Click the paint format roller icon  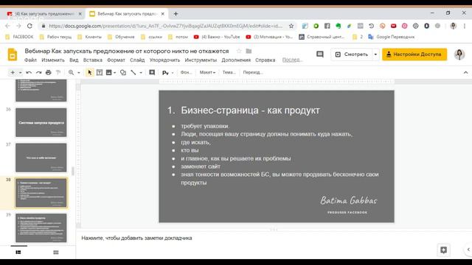tap(58, 72)
